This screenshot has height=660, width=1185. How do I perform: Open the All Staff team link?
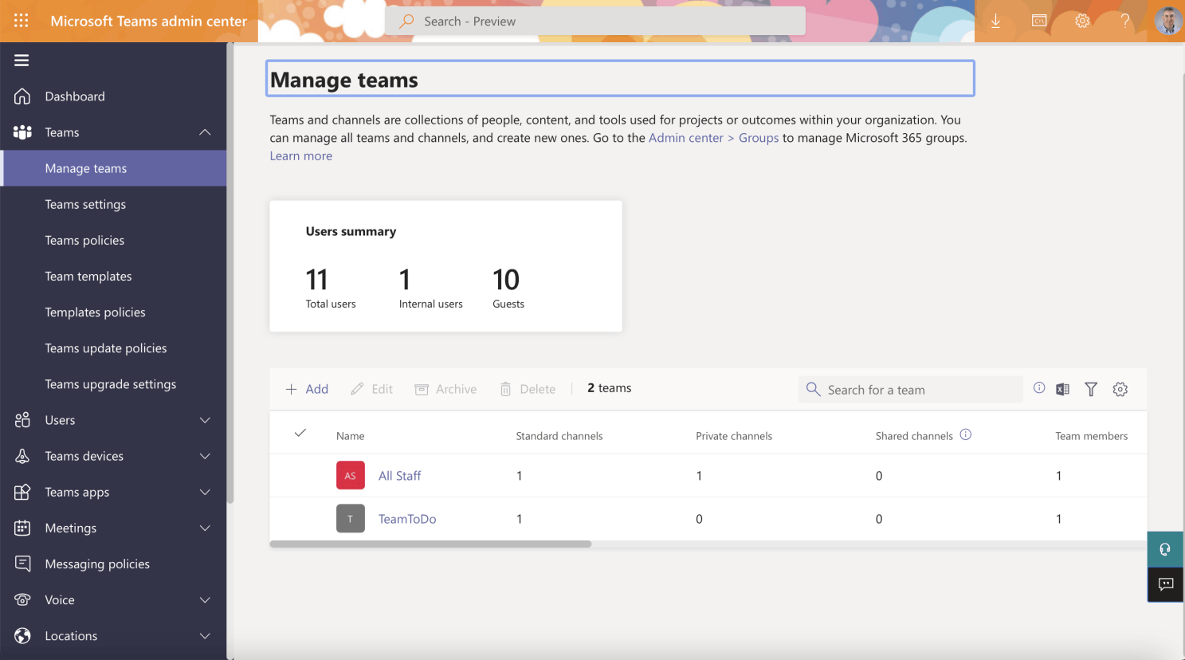[x=399, y=476]
